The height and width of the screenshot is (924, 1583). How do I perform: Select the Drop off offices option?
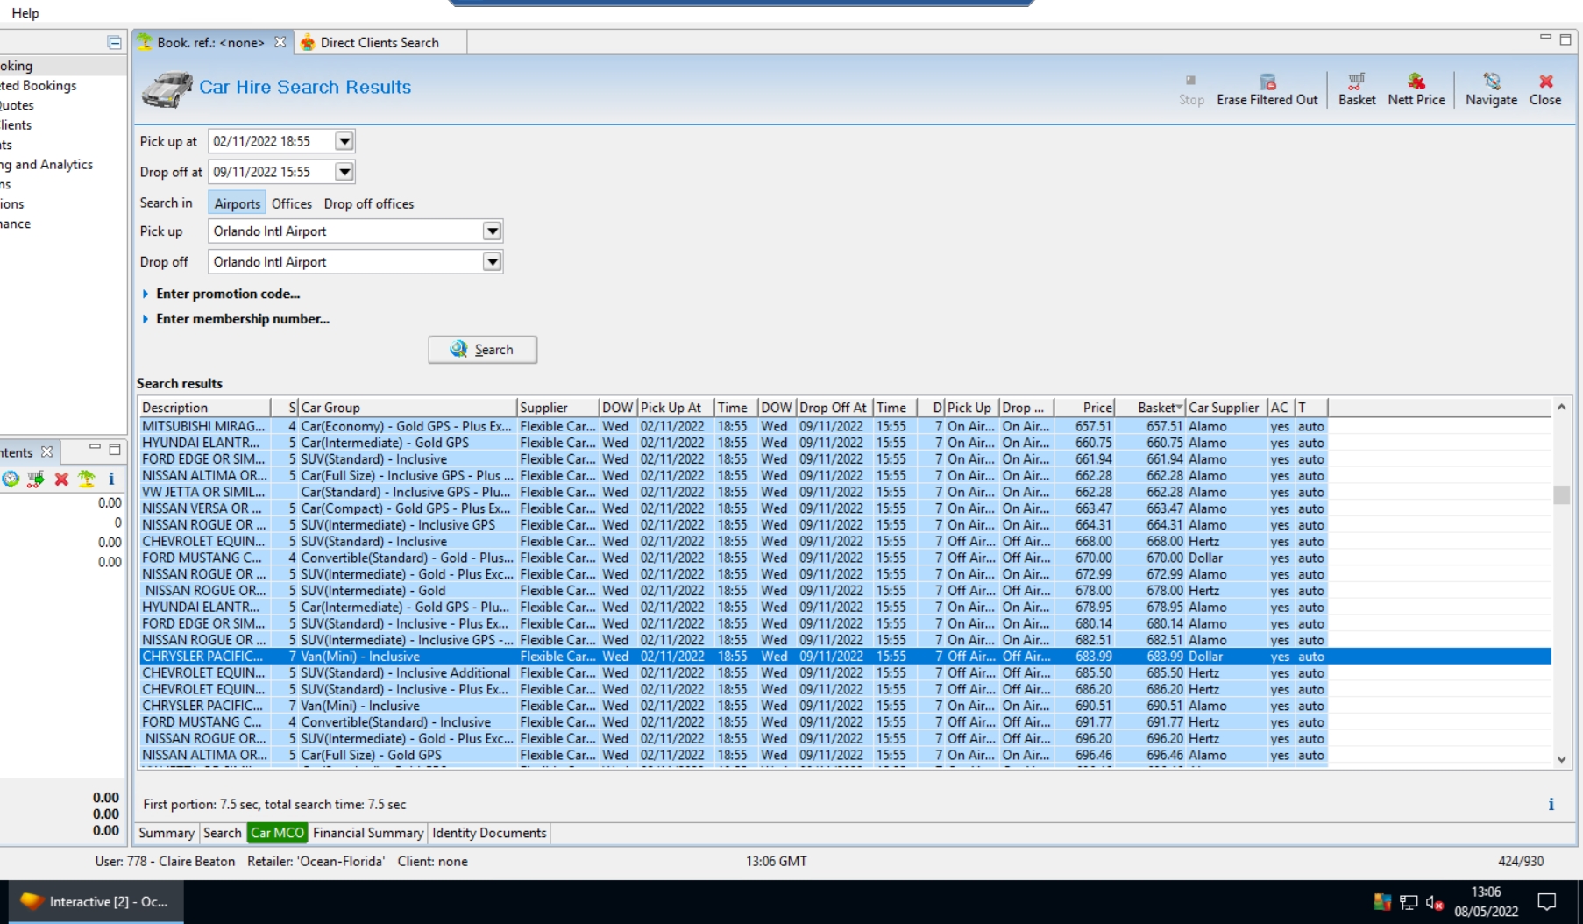(369, 203)
